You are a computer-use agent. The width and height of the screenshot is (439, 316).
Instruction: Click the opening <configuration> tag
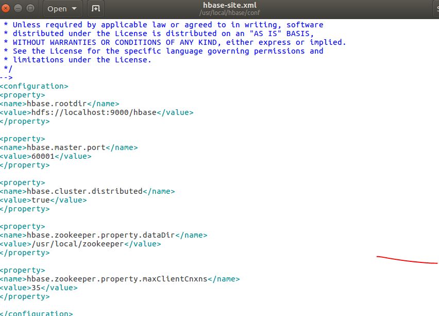[34, 86]
